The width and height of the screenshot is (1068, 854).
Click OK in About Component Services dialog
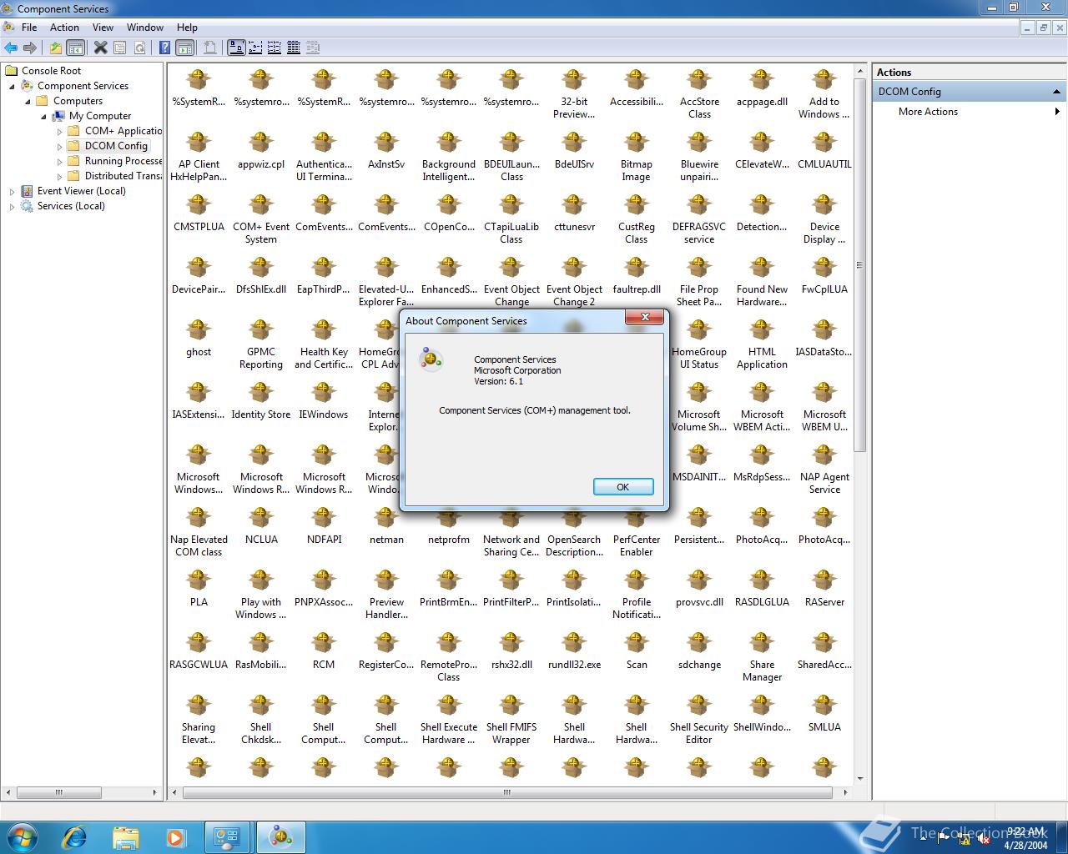(x=622, y=487)
